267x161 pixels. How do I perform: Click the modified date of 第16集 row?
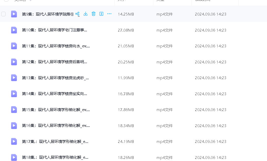tap(210, 126)
